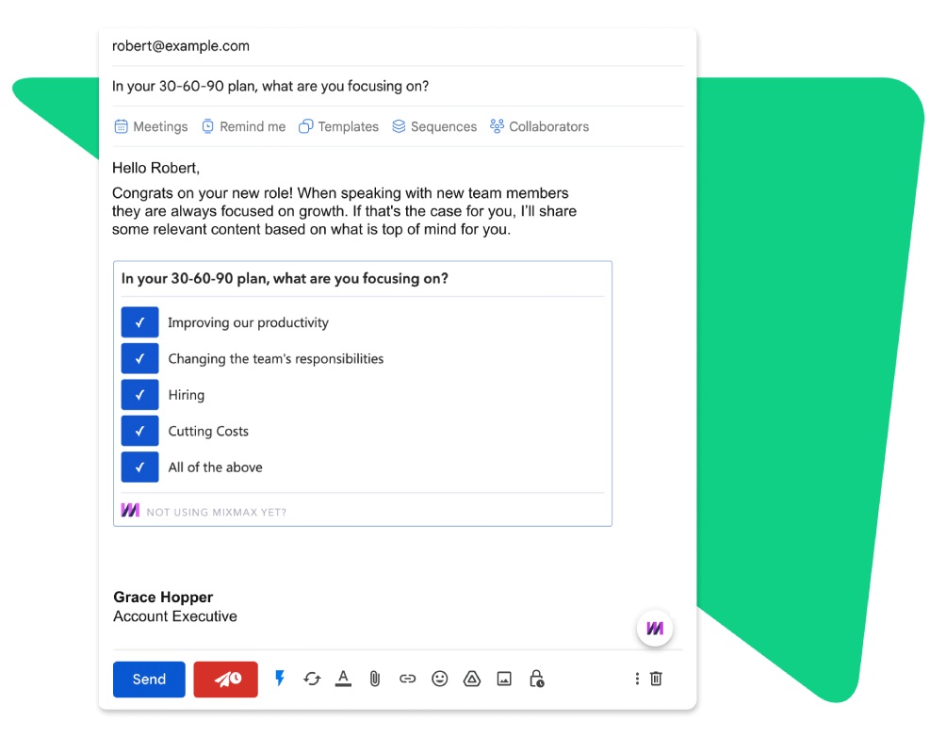This screenshot has height=754, width=930.
Task: Click the Mixmax logo beside the poll footer link
Action: click(130, 510)
